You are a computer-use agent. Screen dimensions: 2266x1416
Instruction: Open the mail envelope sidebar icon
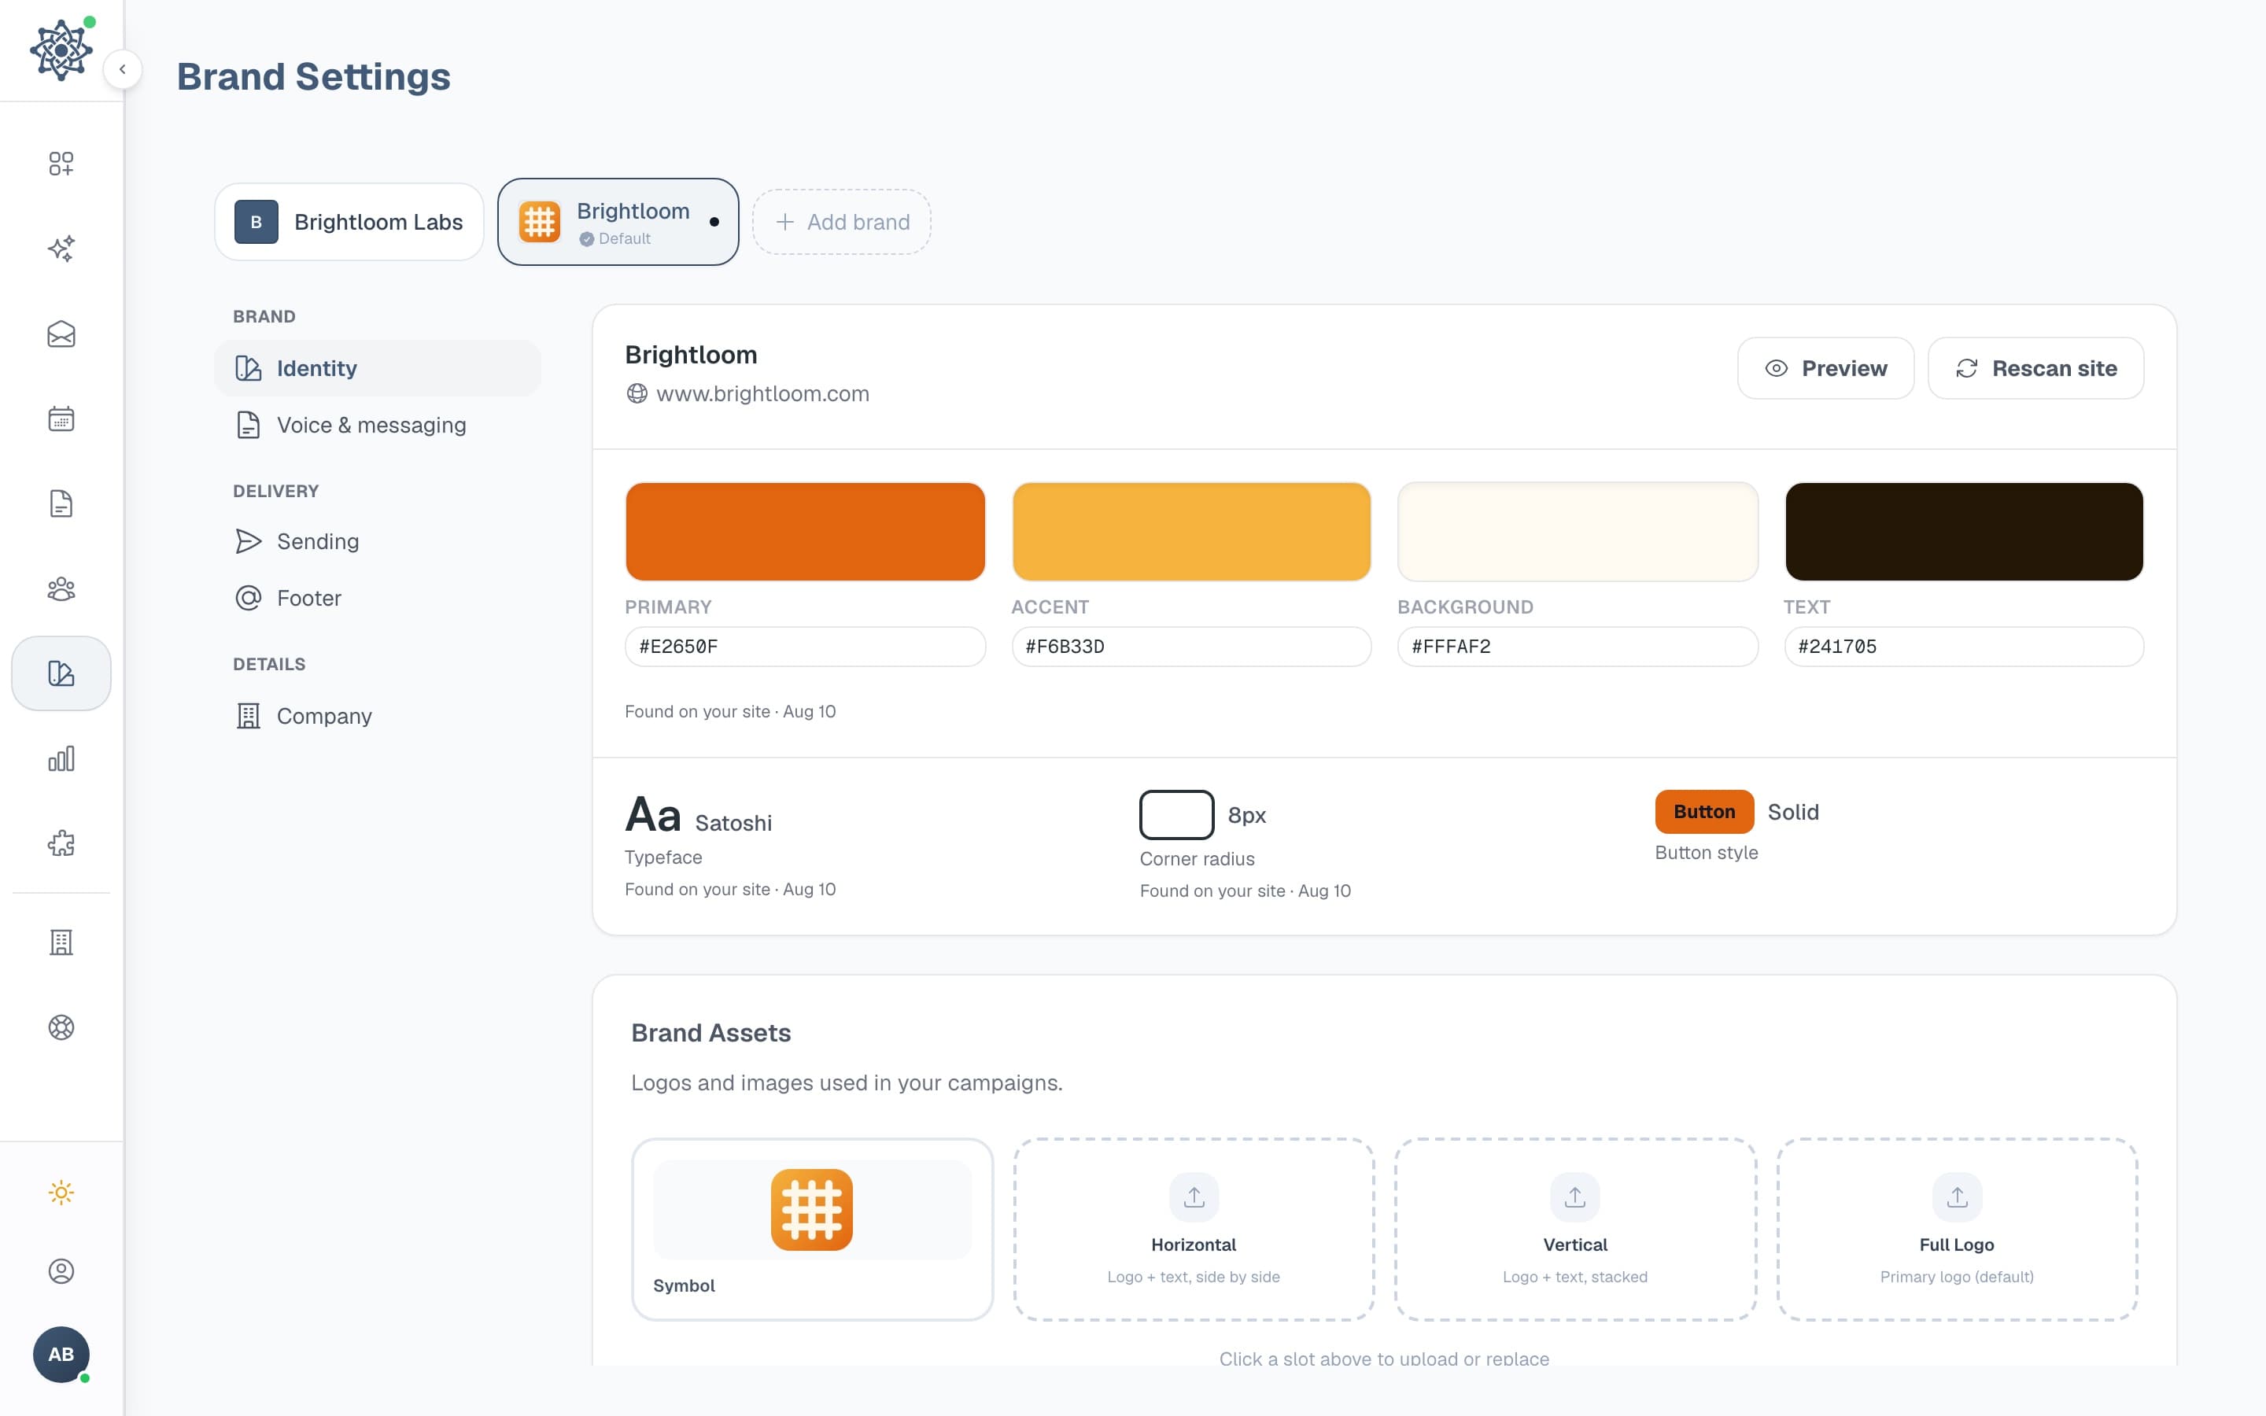click(61, 334)
